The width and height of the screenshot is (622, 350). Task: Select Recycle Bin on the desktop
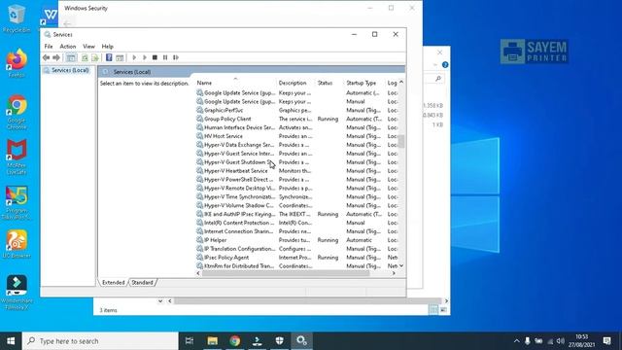click(17, 18)
